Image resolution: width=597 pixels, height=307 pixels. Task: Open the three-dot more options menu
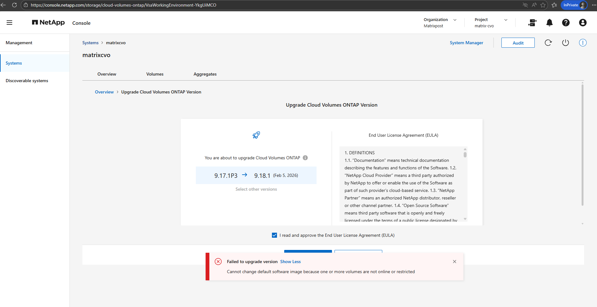click(583, 43)
